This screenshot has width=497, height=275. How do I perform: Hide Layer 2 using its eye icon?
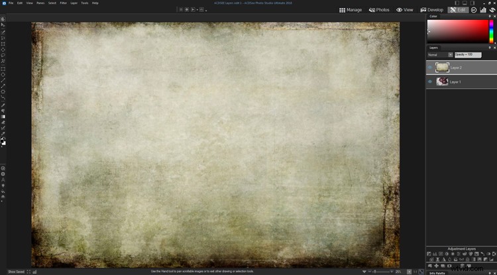pyautogui.click(x=429, y=68)
